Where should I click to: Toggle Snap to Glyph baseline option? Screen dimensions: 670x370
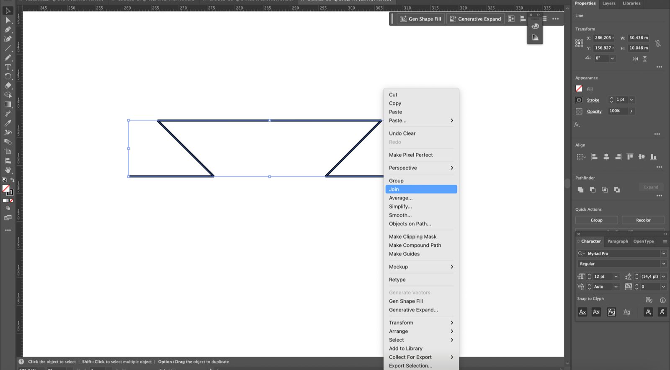tap(582, 312)
